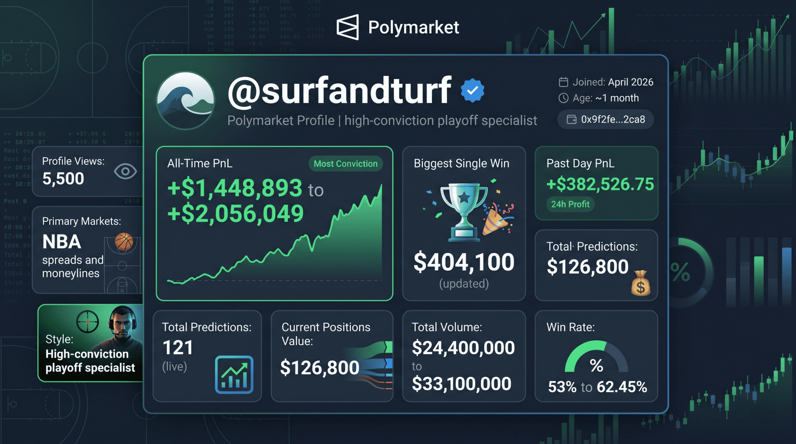
Task: Open the wave profile avatar
Action: point(186,100)
